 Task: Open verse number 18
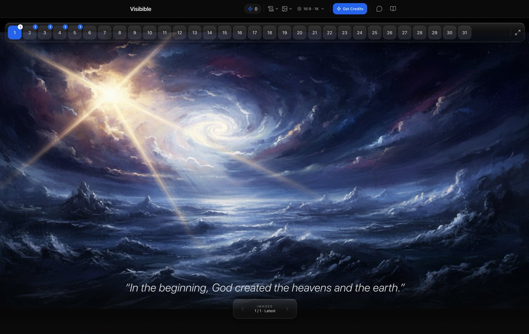tap(269, 33)
